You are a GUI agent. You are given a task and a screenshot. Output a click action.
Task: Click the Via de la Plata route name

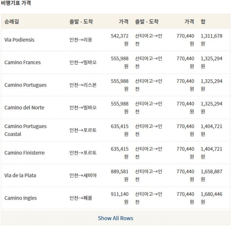click(x=20, y=175)
